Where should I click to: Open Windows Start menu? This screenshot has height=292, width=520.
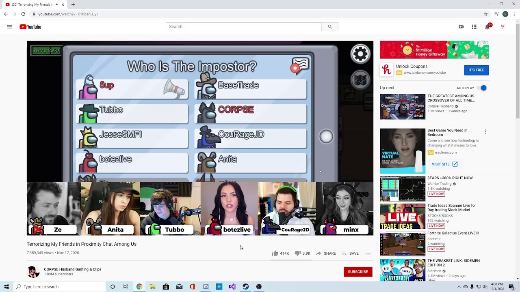coord(6,287)
